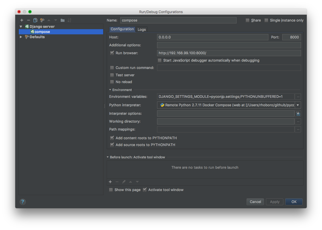Browse for working directory
Image resolution: width=322 pixels, height=230 pixels.
298,122
